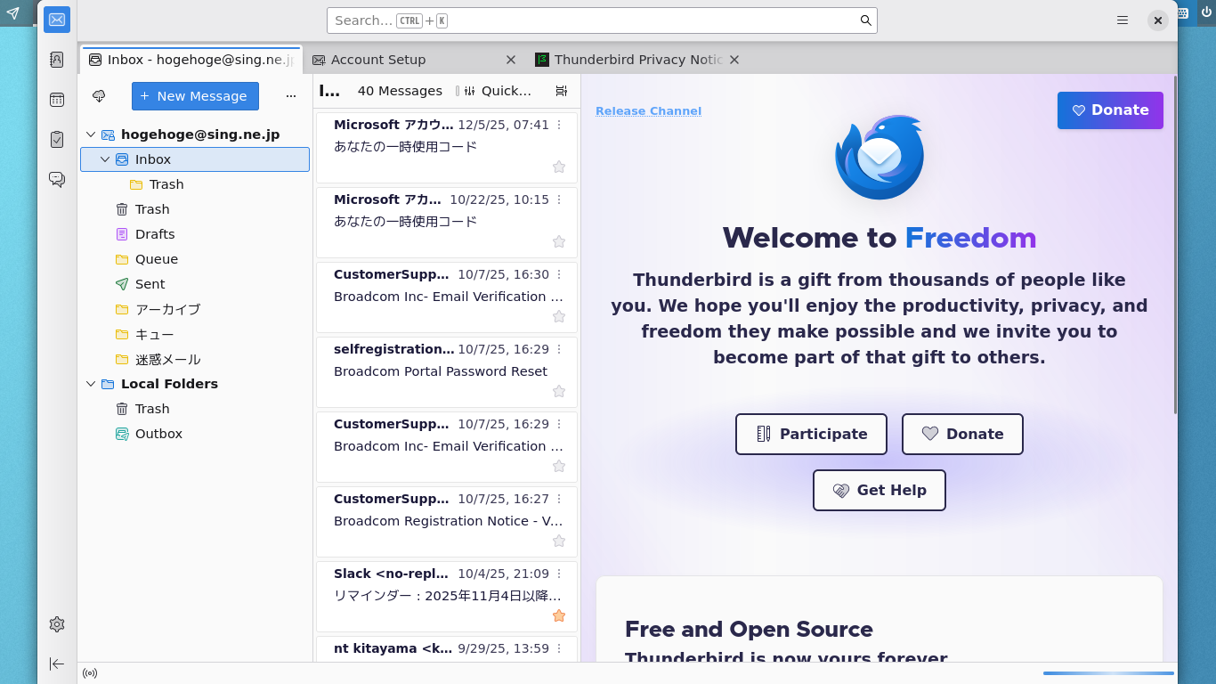
Task: Select the Trash folder under Local Folders
Action: click(x=195, y=409)
